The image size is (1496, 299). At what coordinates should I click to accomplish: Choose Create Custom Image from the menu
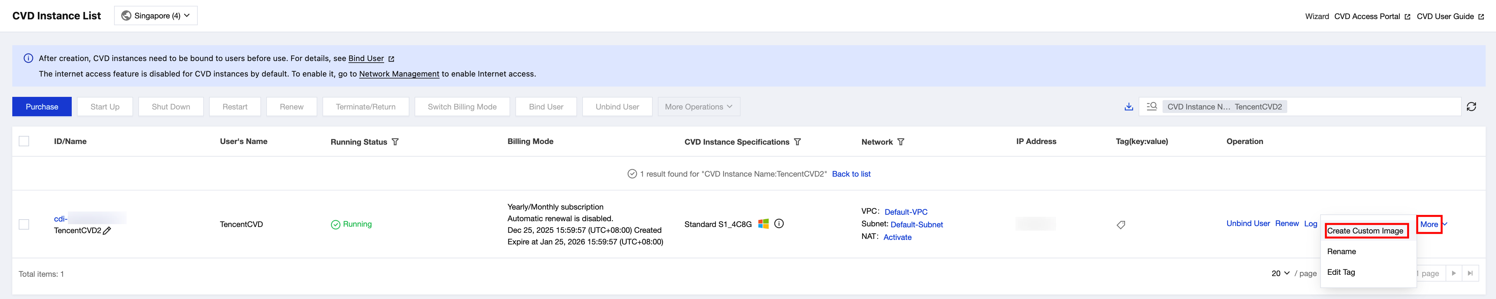[x=1365, y=231]
